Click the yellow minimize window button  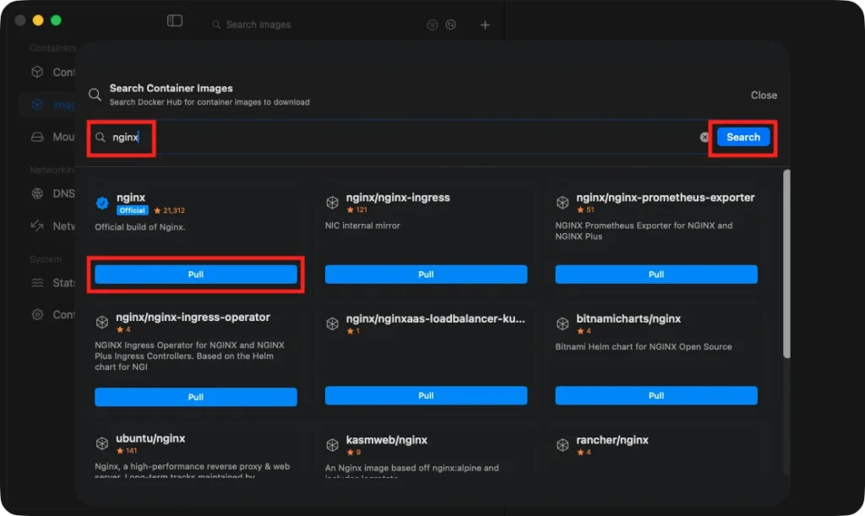38,20
